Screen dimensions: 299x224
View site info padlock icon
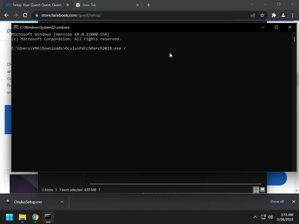click(37, 15)
